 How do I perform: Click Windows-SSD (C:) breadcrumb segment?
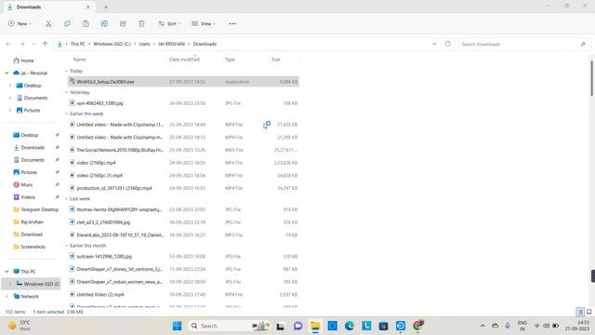112,44
